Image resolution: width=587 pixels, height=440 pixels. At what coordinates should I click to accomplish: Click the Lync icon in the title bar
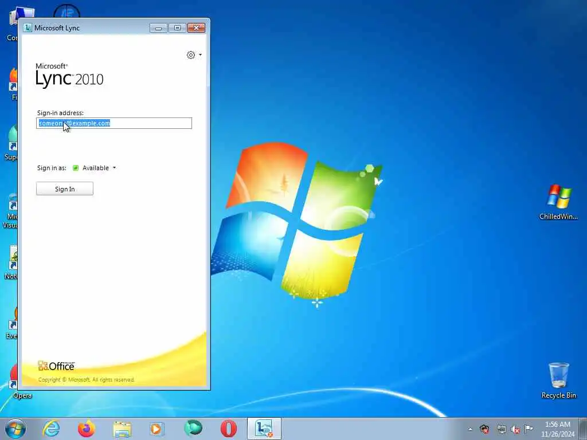[28, 27]
